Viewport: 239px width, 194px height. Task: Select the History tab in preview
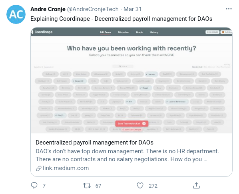[x=154, y=32]
